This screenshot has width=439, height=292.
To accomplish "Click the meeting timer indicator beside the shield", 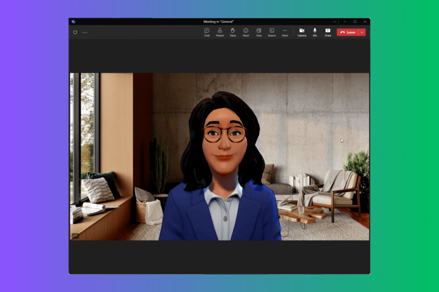I will click(85, 31).
